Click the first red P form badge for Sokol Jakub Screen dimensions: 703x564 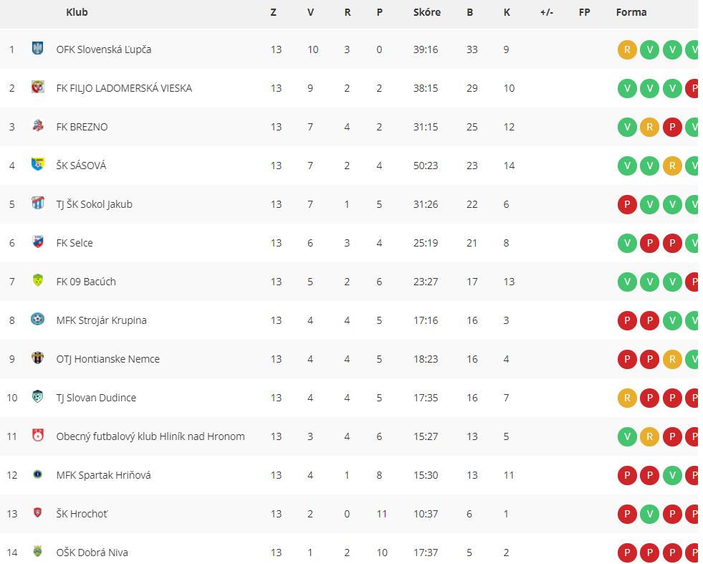pos(627,204)
